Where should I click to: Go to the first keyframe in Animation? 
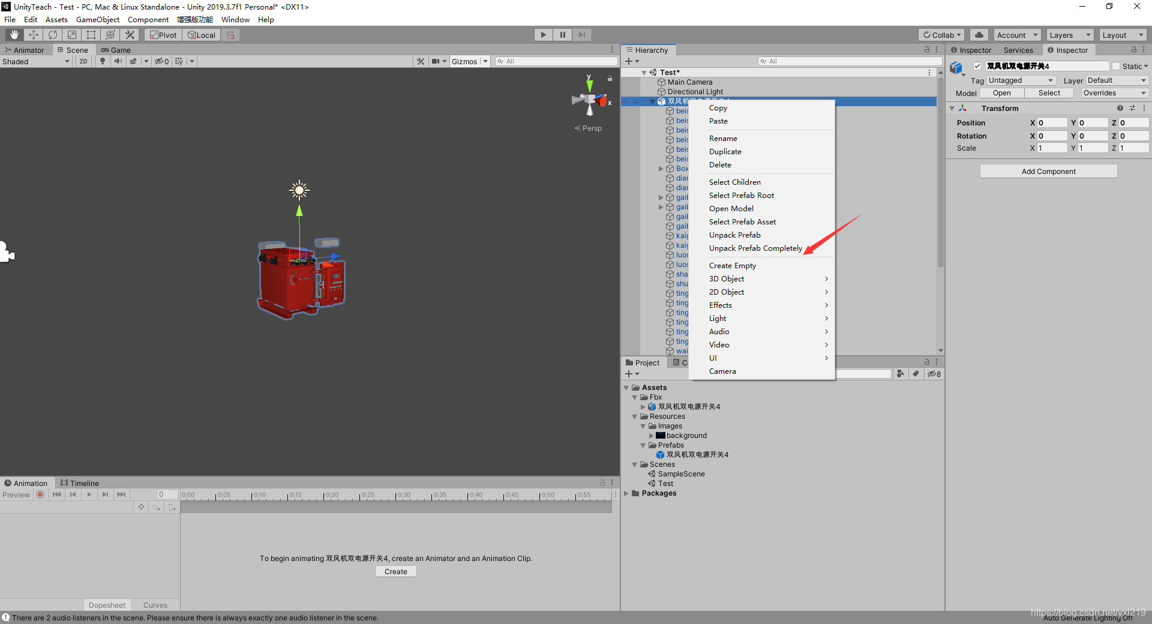point(57,494)
